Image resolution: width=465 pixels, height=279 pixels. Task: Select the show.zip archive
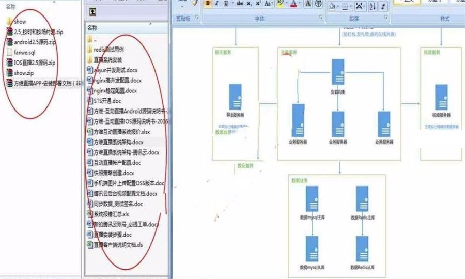(20, 73)
